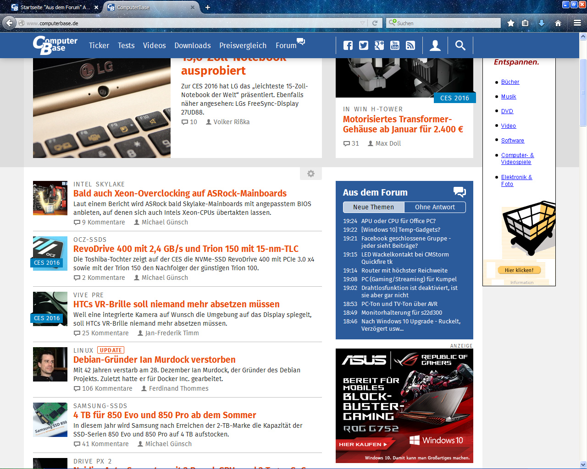The height and width of the screenshot is (469, 587).
Task: Select the Neue Themen forum tab
Action: tap(373, 207)
